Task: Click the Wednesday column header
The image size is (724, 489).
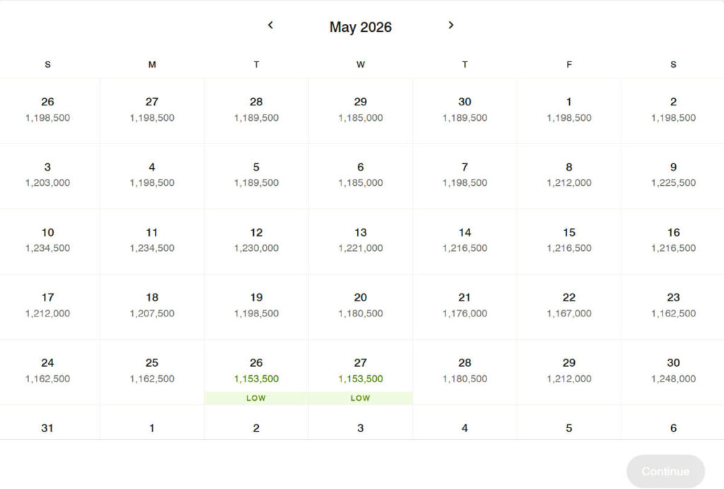Action: coord(361,64)
